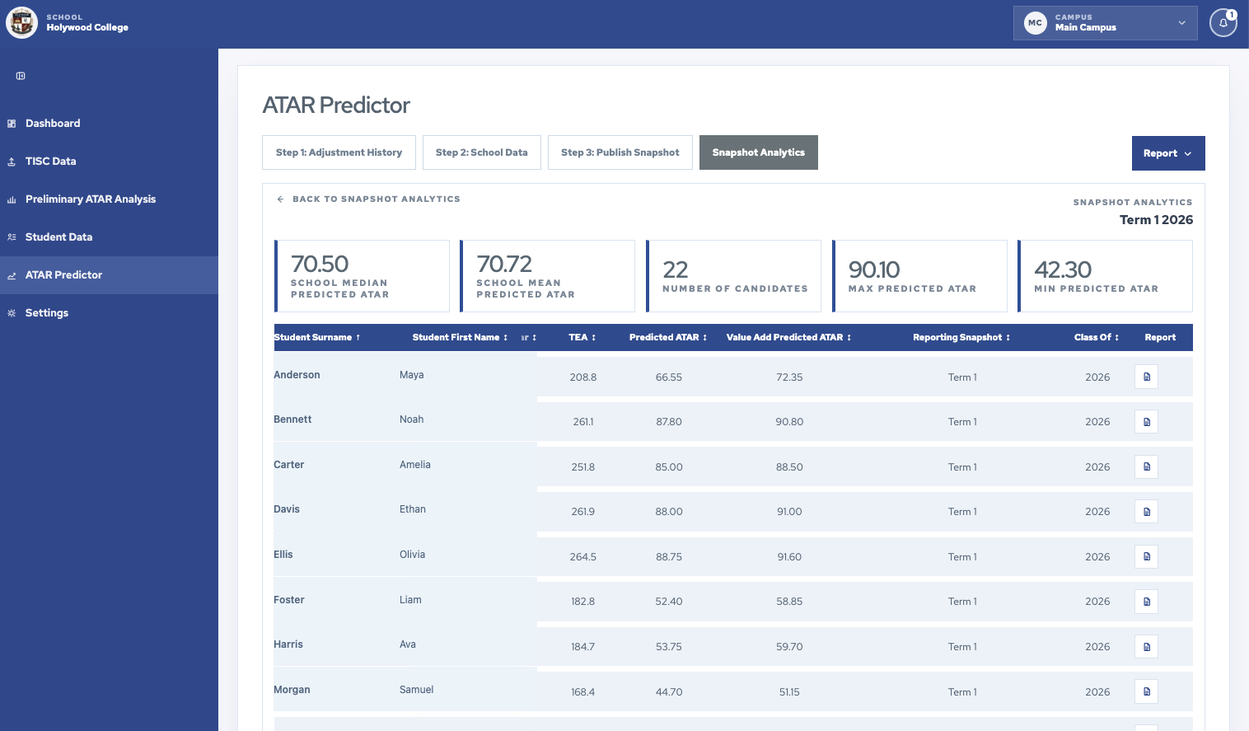
Task: Sort by Predicted ATAR column header
Action: click(668, 337)
